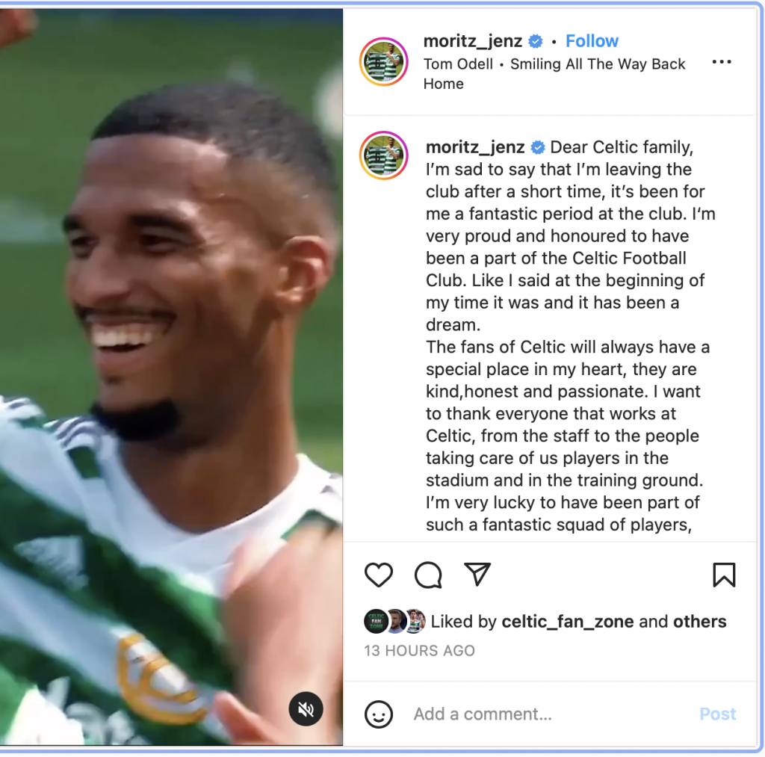Like the post with the heart icon
This screenshot has width=765, height=757.
(379, 575)
